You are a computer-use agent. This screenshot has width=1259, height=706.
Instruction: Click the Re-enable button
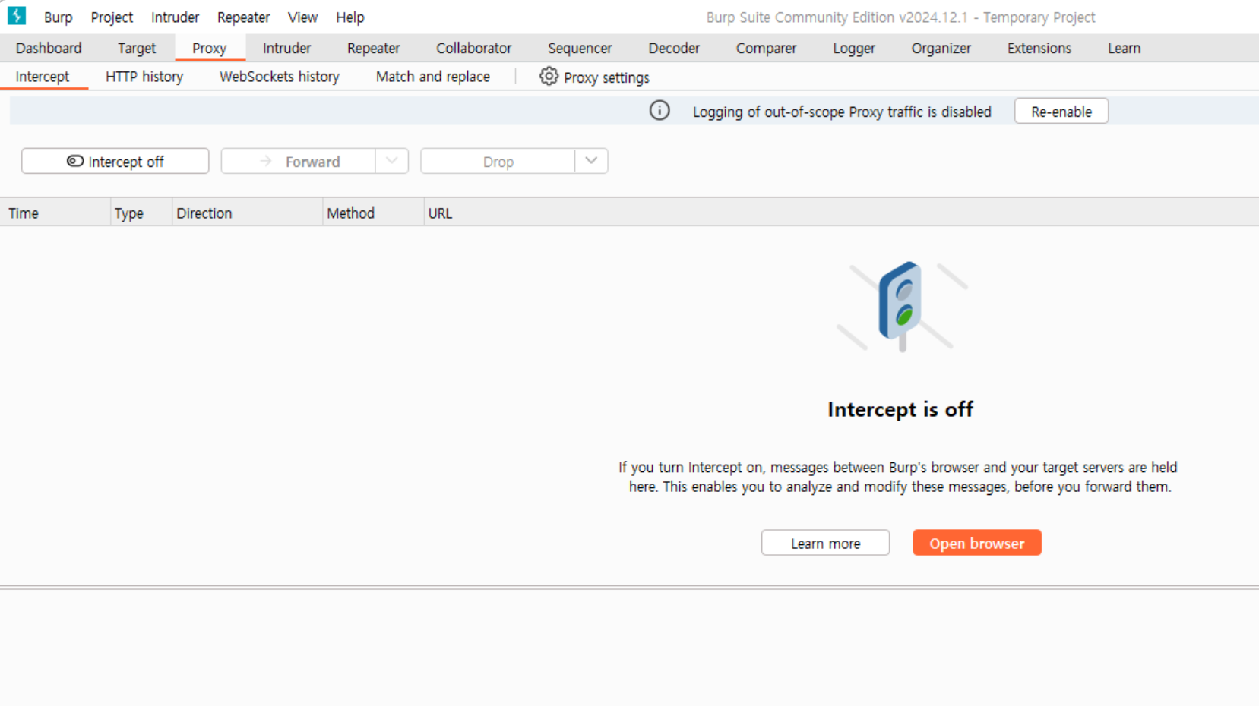click(x=1061, y=111)
